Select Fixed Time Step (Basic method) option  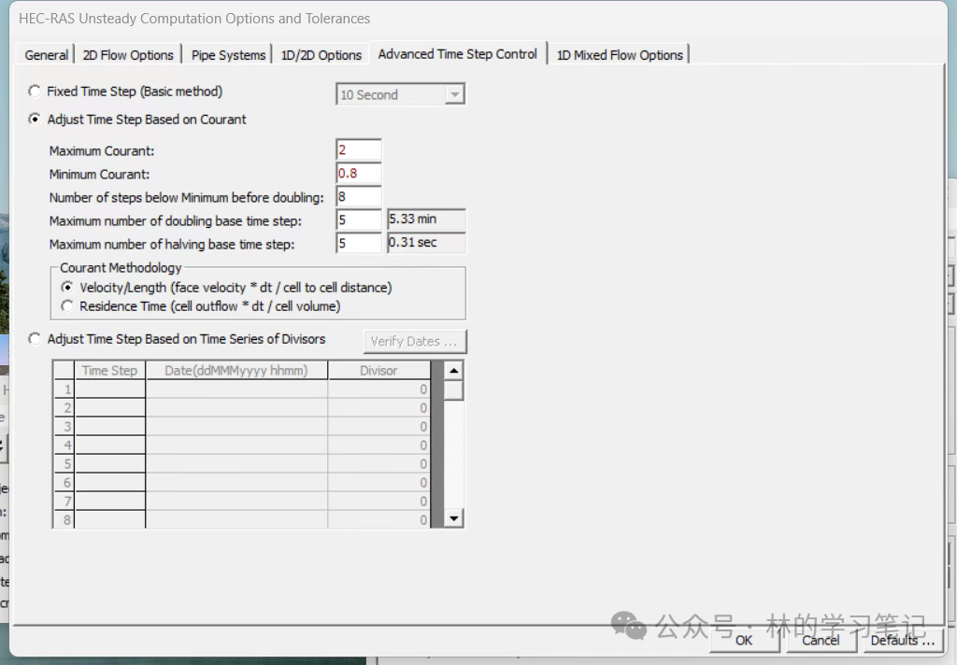tap(36, 92)
